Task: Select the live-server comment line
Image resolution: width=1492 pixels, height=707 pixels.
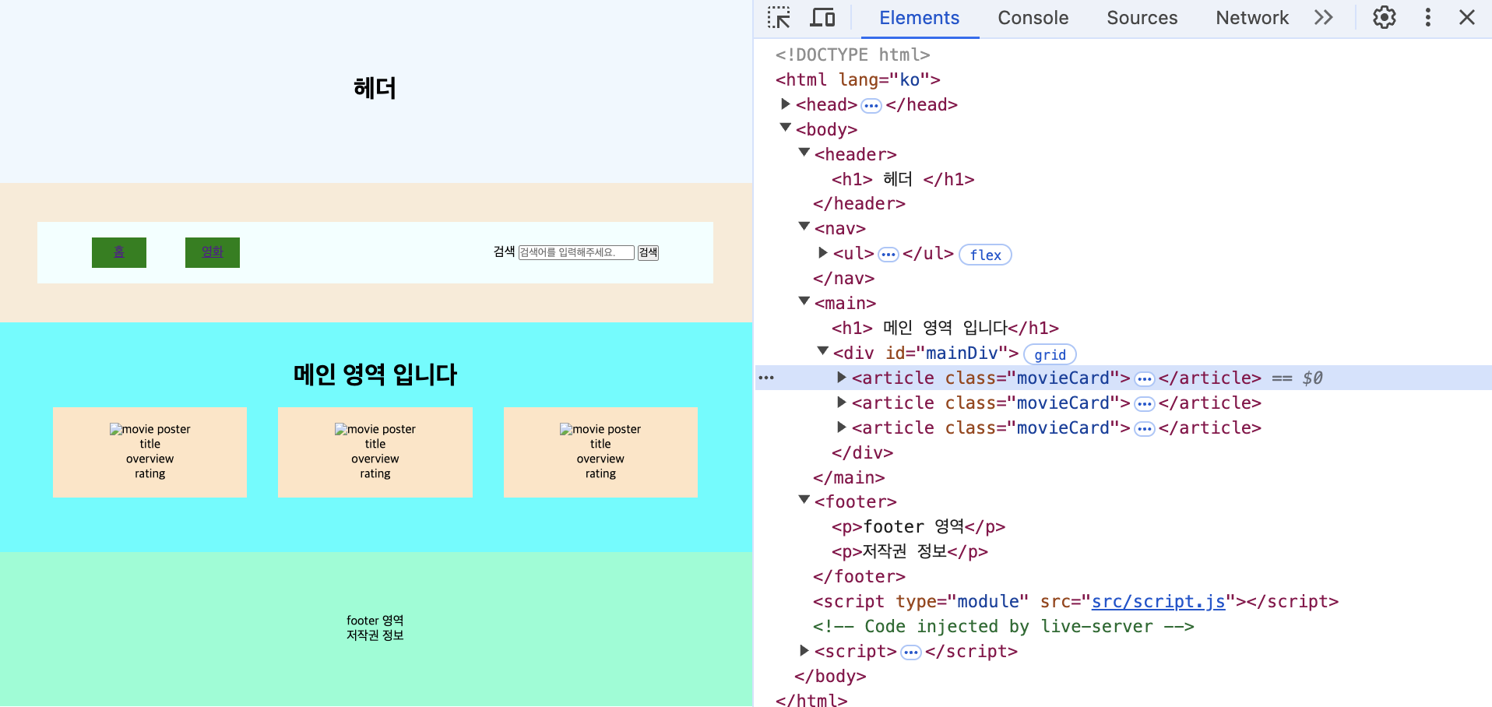Action: [x=1004, y=626]
